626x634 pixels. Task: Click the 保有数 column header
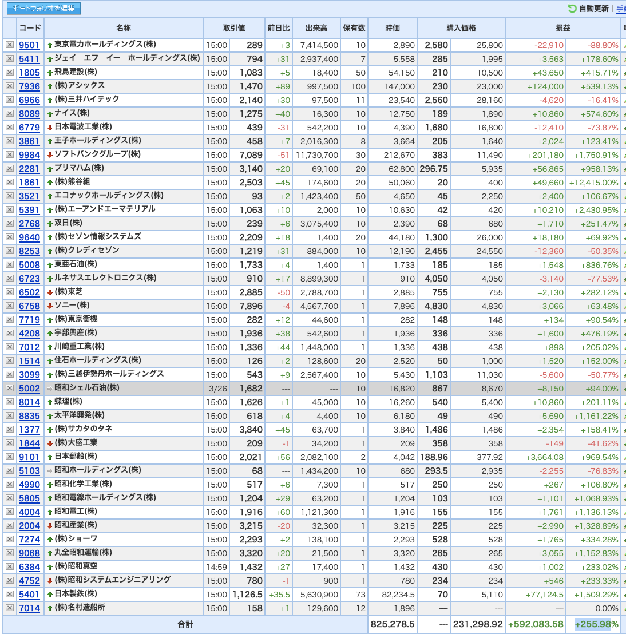354,28
